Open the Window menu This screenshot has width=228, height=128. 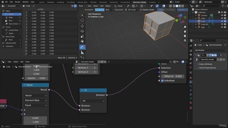pyautogui.click(x=25, y=2)
